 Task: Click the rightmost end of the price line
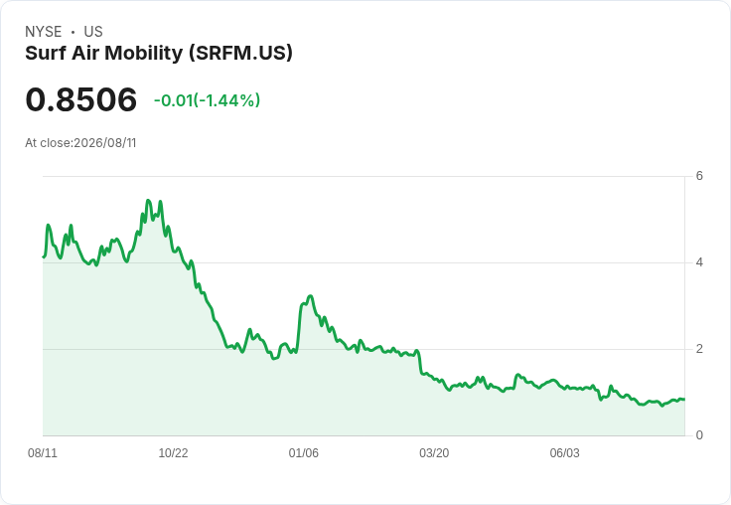pyautogui.click(x=683, y=400)
